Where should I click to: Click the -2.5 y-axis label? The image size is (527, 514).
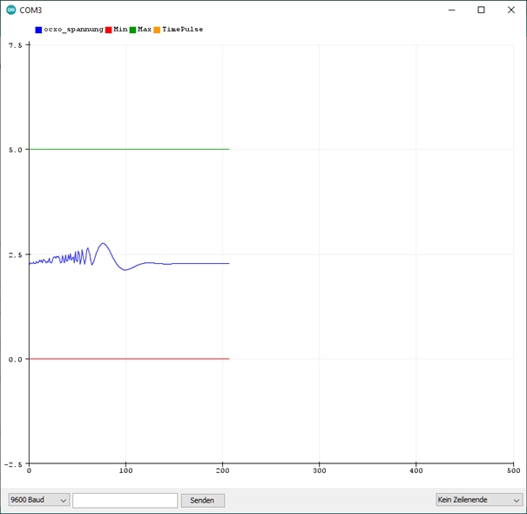click(13, 464)
